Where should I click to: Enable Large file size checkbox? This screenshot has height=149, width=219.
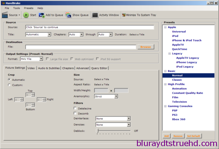pos(48,59)
